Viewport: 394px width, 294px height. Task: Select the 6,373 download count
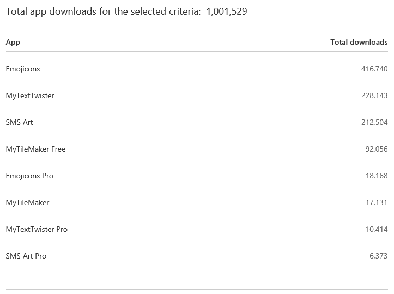tap(378, 256)
